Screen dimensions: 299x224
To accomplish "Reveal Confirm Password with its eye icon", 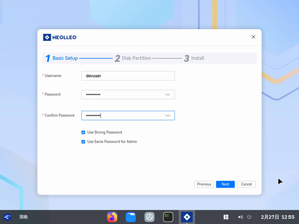I will pyautogui.click(x=167, y=116).
